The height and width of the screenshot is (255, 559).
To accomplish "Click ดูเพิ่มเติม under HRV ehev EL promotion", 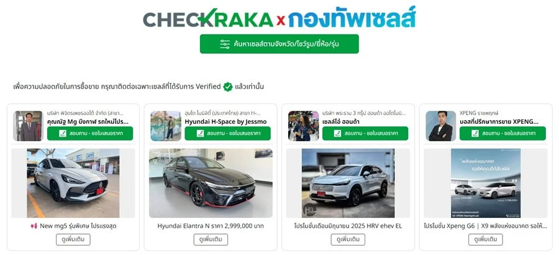I will click(348, 240).
